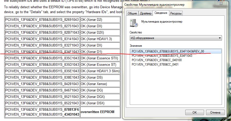Image resolution: width=231 pixels, height=121 pixels.
Task: Open the Свойство dropdown showing ИД оборудования
Action: point(176,38)
